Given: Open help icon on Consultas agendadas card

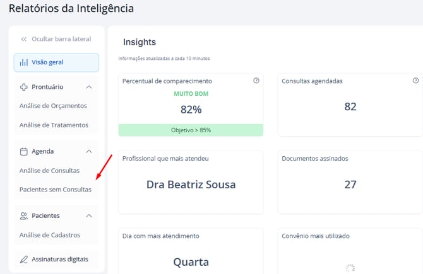Looking at the screenshot, I should click(415, 81).
